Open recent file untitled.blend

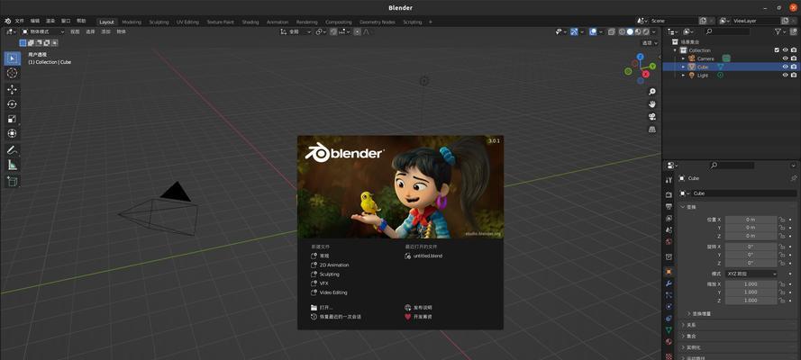[423, 256]
